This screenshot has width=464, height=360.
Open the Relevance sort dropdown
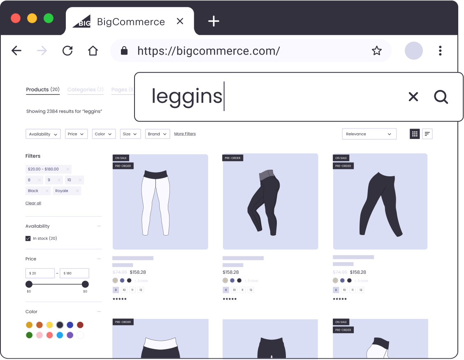[x=369, y=134]
